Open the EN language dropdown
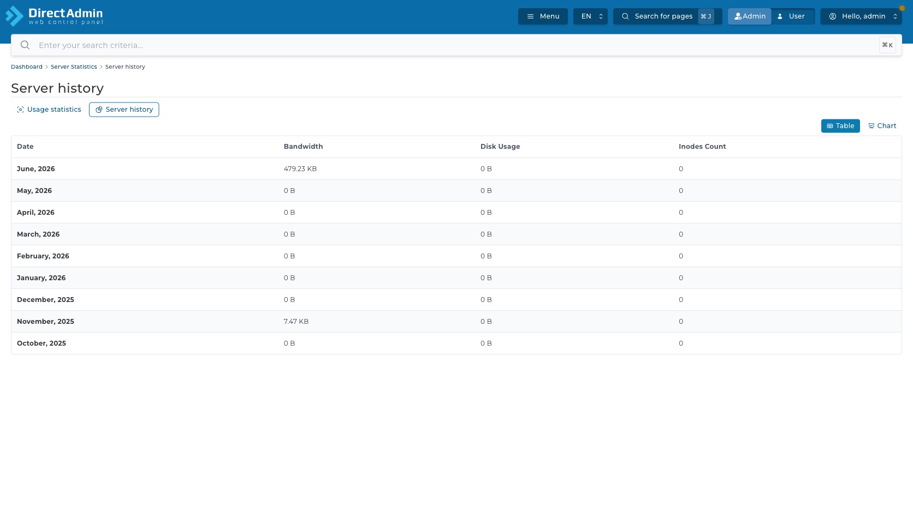Viewport: 913px width, 513px height. point(590,16)
